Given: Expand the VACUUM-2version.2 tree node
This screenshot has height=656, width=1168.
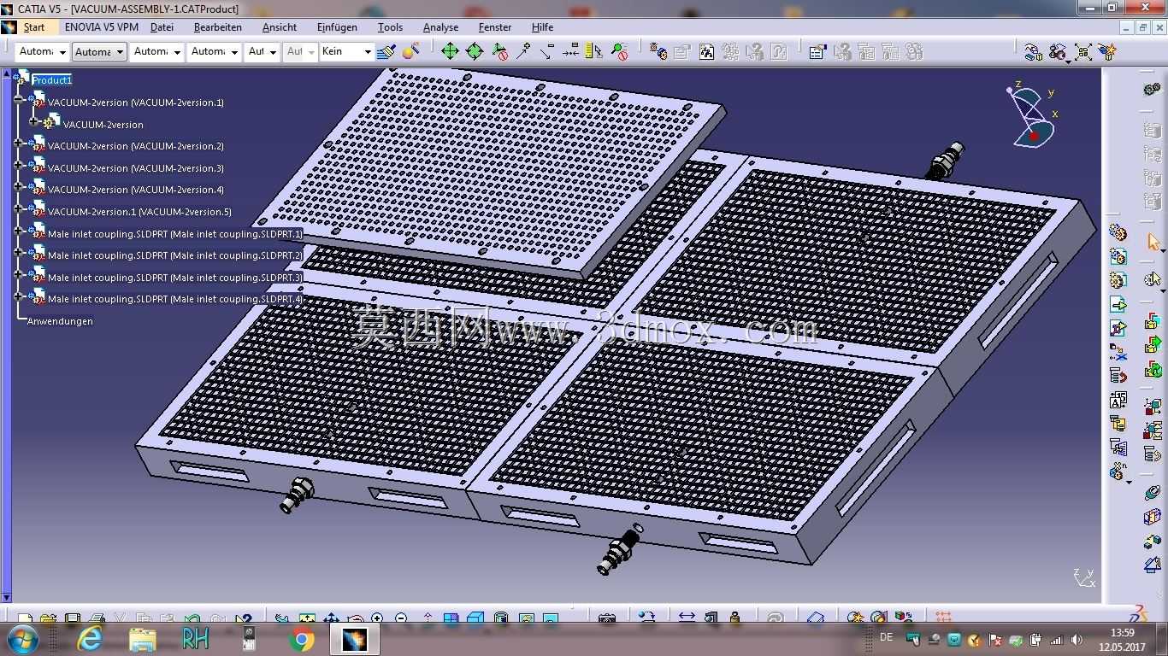Looking at the screenshot, I should pyautogui.click(x=19, y=143).
